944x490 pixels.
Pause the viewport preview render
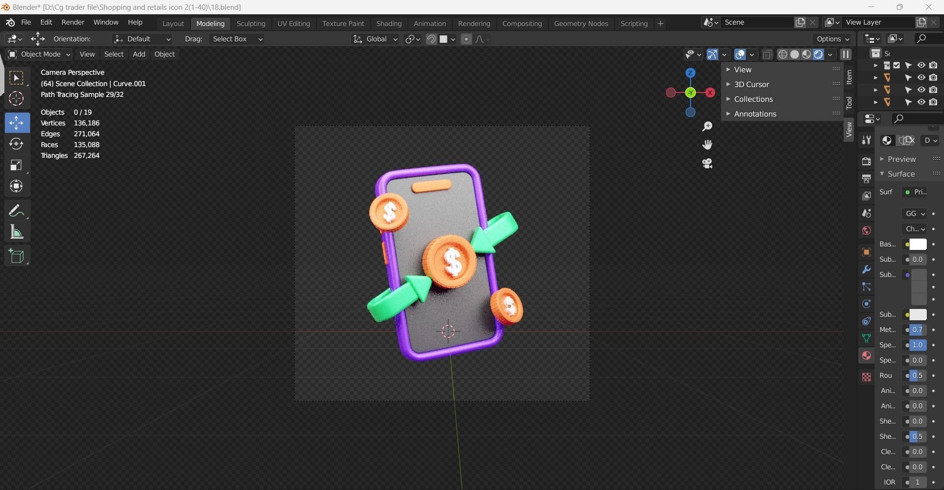point(846,54)
